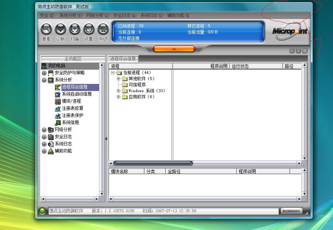The width and height of the screenshot is (333, 230).
Task: Click the 查看 magnifier toolbar icon
Action: (x=46, y=30)
